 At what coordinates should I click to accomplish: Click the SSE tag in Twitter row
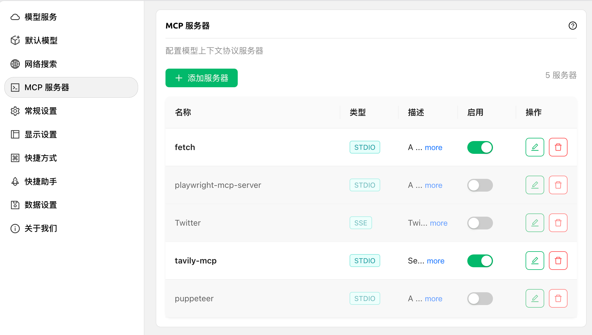(361, 223)
